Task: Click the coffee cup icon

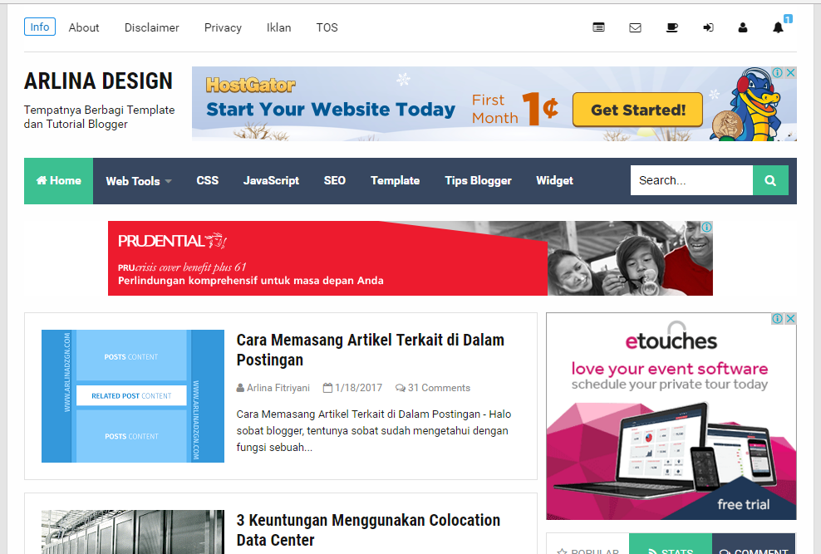Action: [x=671, y=27]
